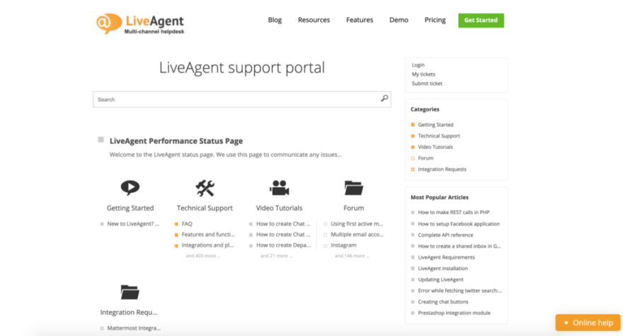Open the Login link in sidebar
This screenshot has height=336, width=623.
tap(418, 65)
